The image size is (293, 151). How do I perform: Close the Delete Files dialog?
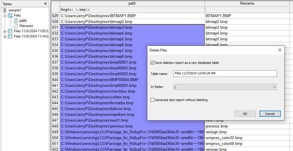[280, 50]
